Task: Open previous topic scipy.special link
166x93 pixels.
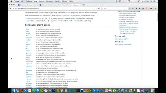Action: pyautogui.click(x=122, y=39)
